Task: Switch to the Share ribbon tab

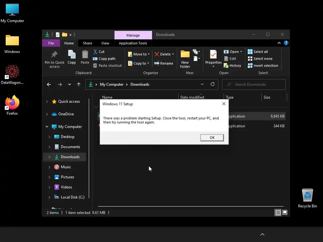Action: click(x=88, y=43)
